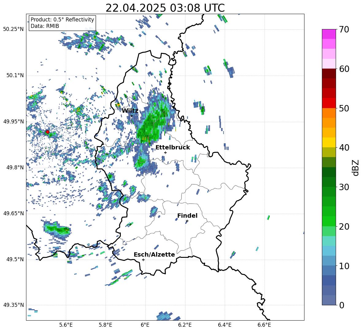Screen dimensions: 363x331
Task: Click the dark maroon colorbar segment below 60
Action: [x=329, y=73]
